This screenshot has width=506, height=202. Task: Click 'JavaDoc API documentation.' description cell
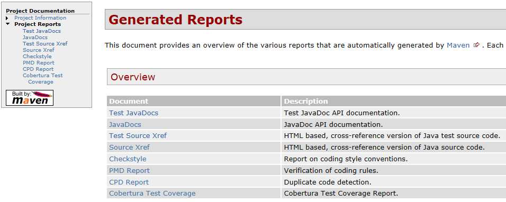tap(394, 124)
